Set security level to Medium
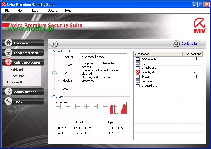The width and height of the screenshot is (211, 149). tap(67, 81)
